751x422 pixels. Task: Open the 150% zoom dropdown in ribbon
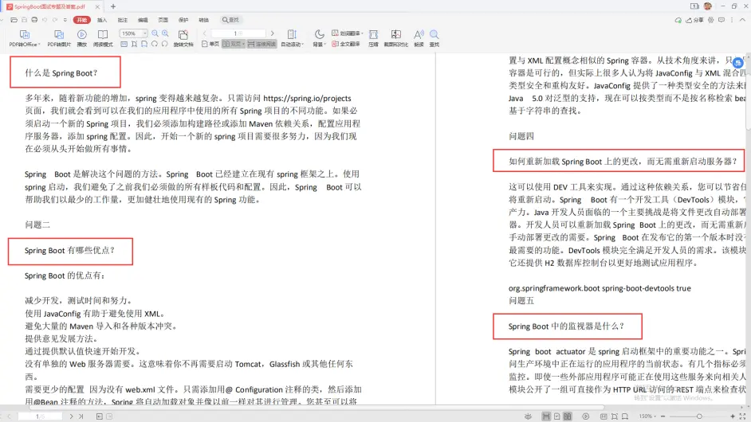pos(144,33)
